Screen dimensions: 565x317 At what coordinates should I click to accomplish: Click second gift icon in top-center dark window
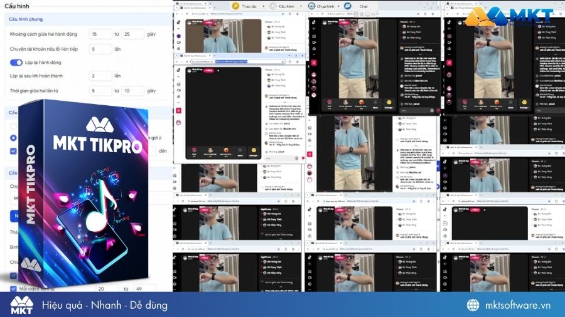click(345, 103)
